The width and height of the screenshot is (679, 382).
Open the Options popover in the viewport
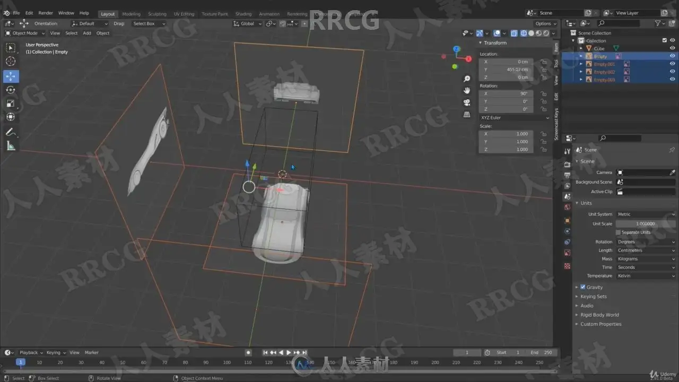pyautogui.click(x=545, y=23)
